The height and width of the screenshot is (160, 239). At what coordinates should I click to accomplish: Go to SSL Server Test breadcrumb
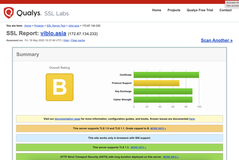(56, 26)
